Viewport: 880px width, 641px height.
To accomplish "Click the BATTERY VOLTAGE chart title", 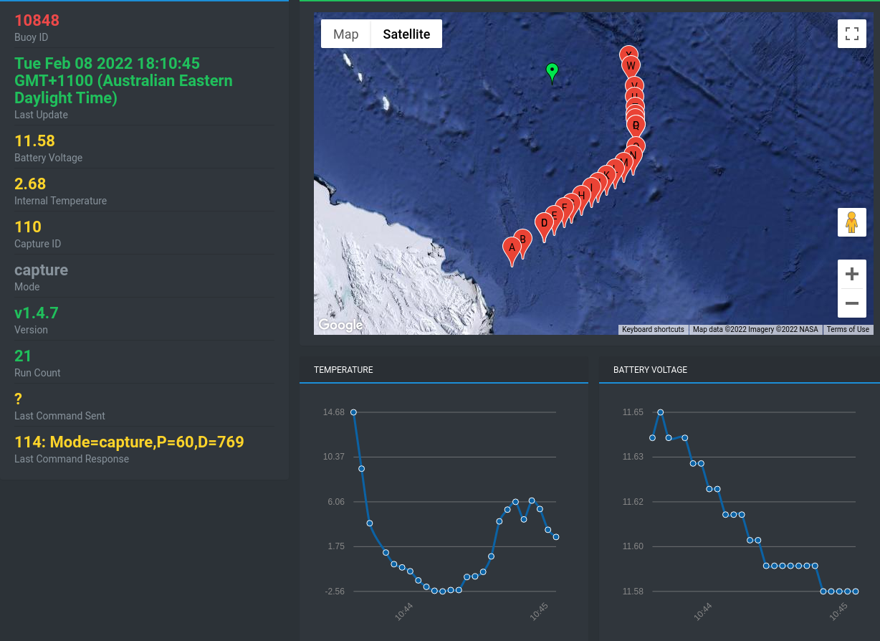I will click(650, 370).
